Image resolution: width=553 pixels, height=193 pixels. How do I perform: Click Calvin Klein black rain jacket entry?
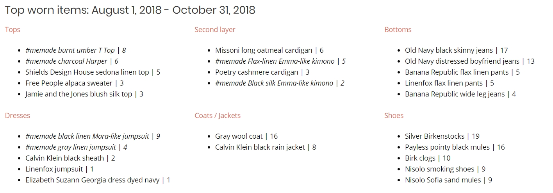[x=266, y=147]
